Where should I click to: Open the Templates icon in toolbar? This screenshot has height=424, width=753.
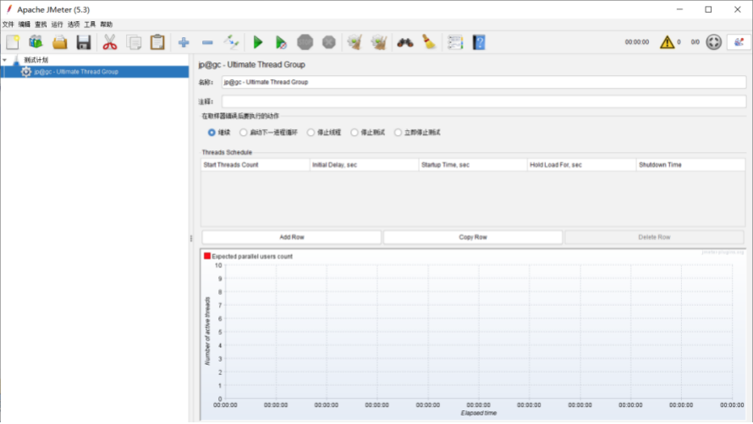[36, 42]
